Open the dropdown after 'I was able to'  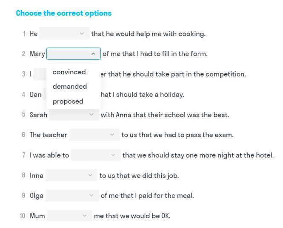(95, 155)
